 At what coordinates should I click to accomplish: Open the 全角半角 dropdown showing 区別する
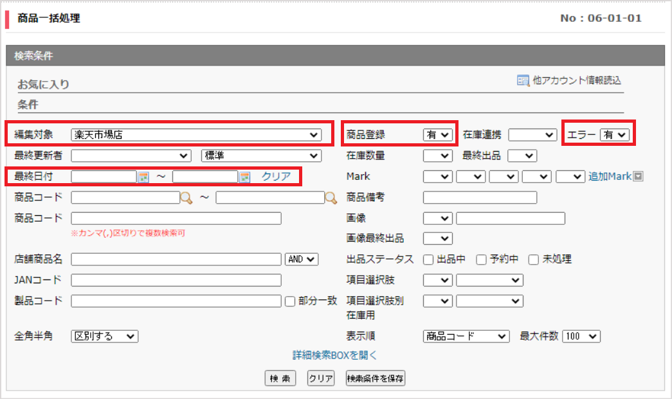pyautogui.click(x=105, y=337)
